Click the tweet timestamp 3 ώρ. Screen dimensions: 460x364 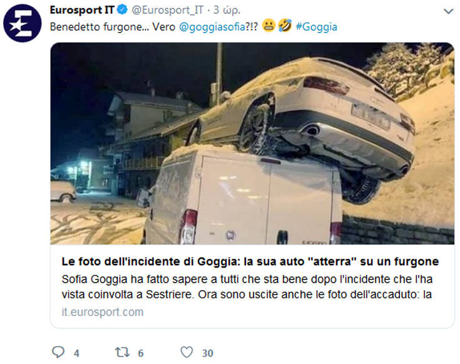click(227, 11)
